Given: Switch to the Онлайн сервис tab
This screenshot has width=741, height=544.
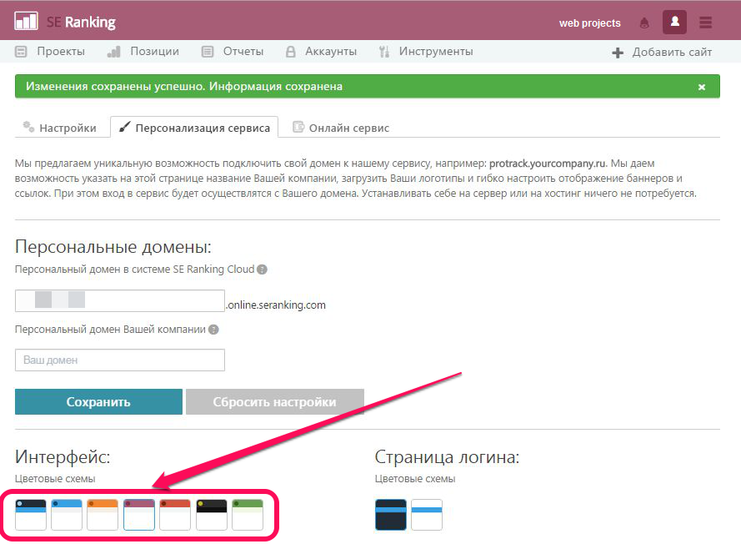Looking at the screenshot, I should (341, 128).
